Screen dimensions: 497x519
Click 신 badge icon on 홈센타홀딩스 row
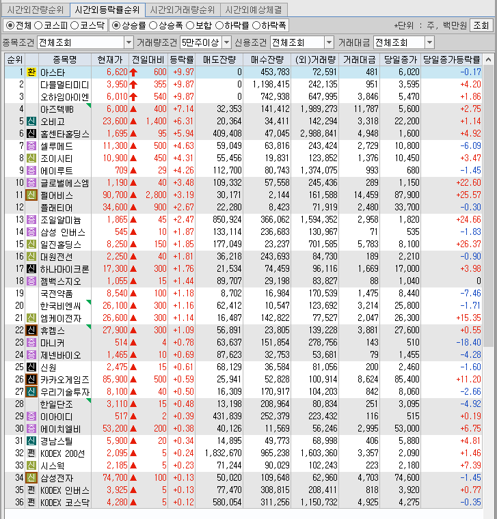[31, 133]
